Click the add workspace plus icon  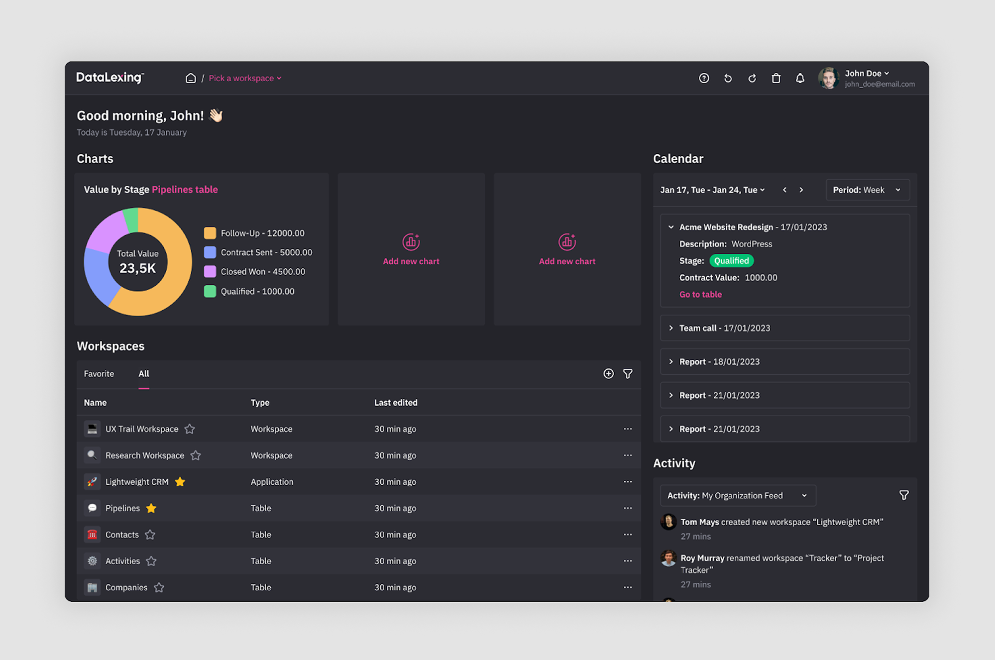pyautogui.click(x=608, y=373)
